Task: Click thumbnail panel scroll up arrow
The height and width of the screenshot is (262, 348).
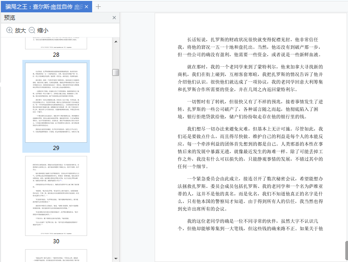Action: point(116,42)
